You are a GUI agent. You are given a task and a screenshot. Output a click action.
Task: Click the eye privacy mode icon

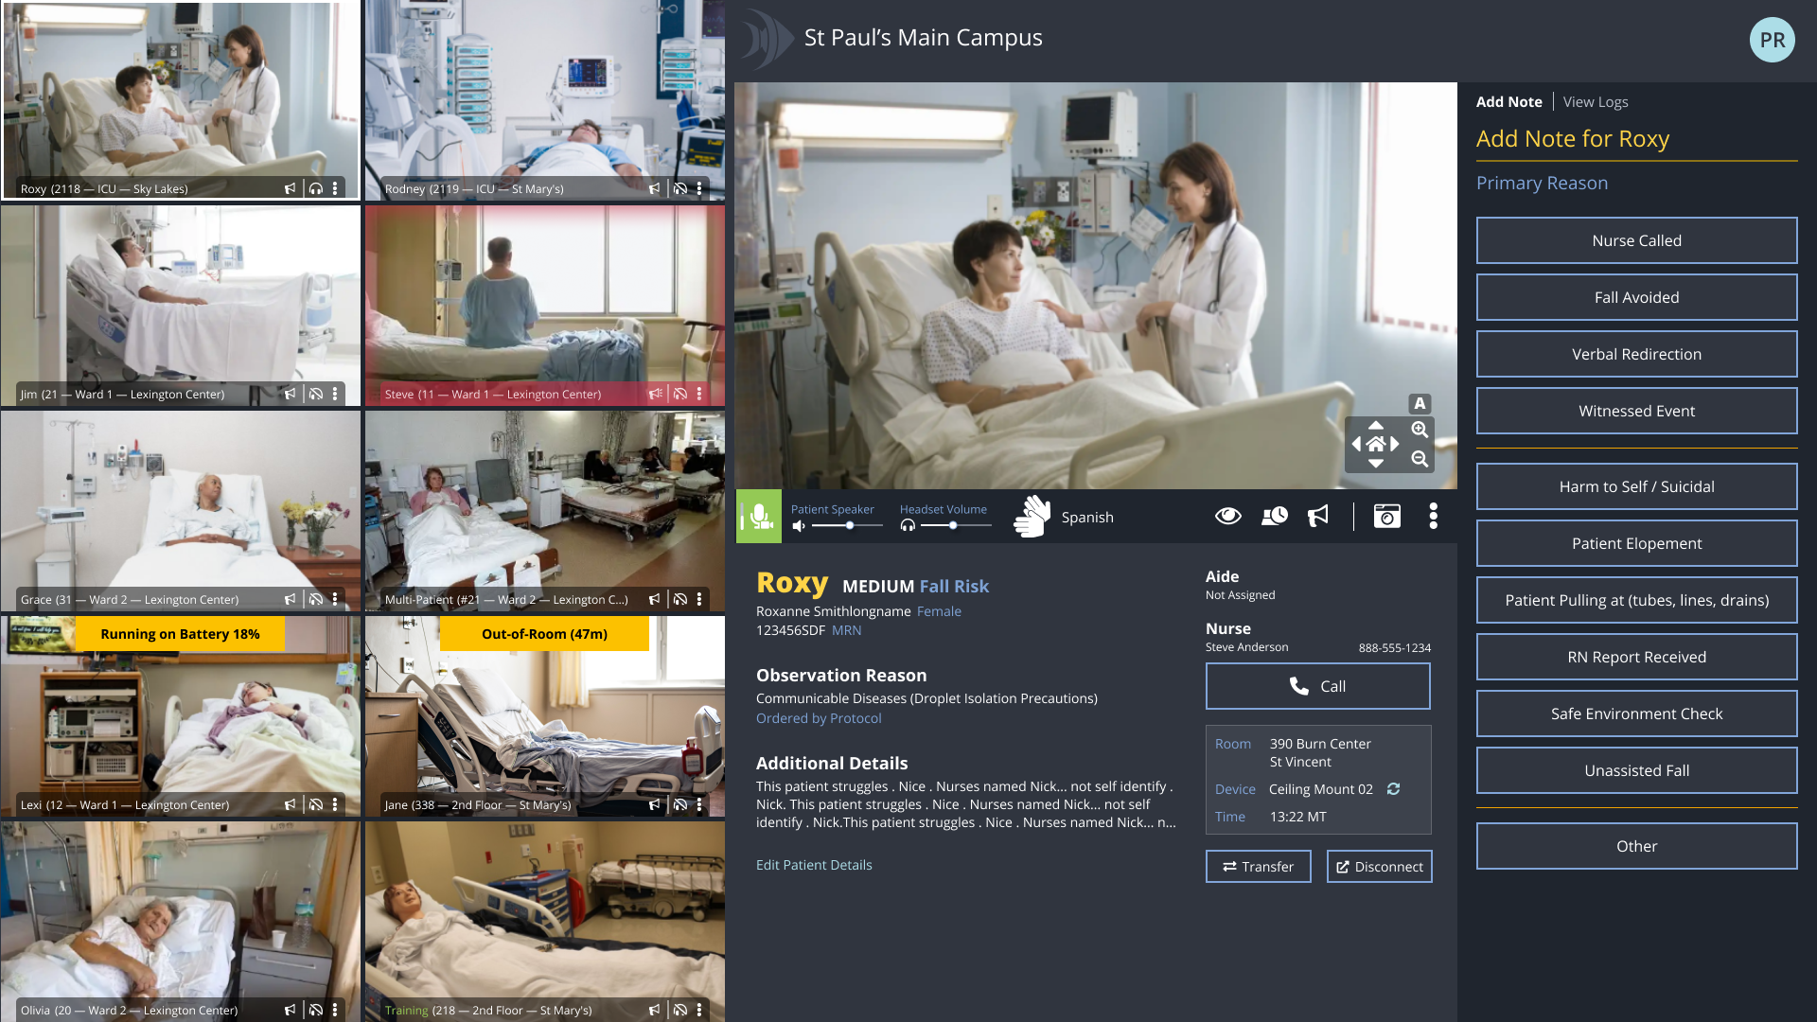pyautogui.click(x=1227, y=516)
